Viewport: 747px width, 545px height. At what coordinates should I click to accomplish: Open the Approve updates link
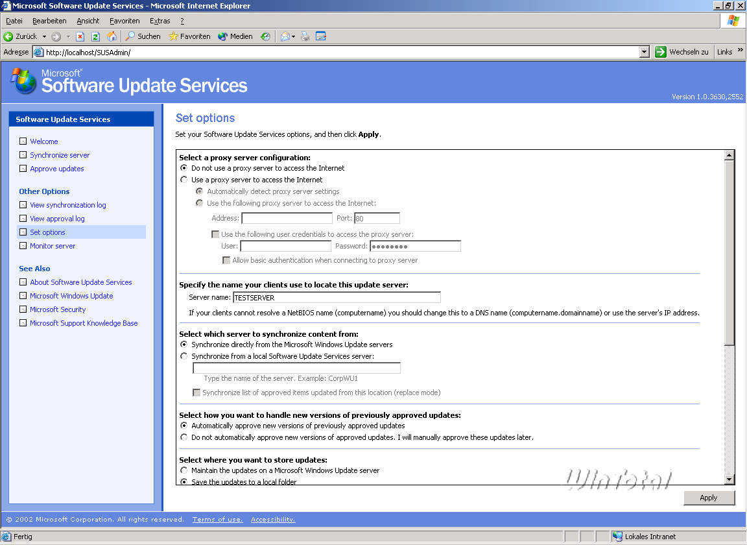pyautogui.click(x=56, y=169)
